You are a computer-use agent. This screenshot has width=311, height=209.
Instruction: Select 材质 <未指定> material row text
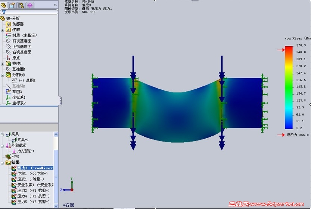coord(25,35)
